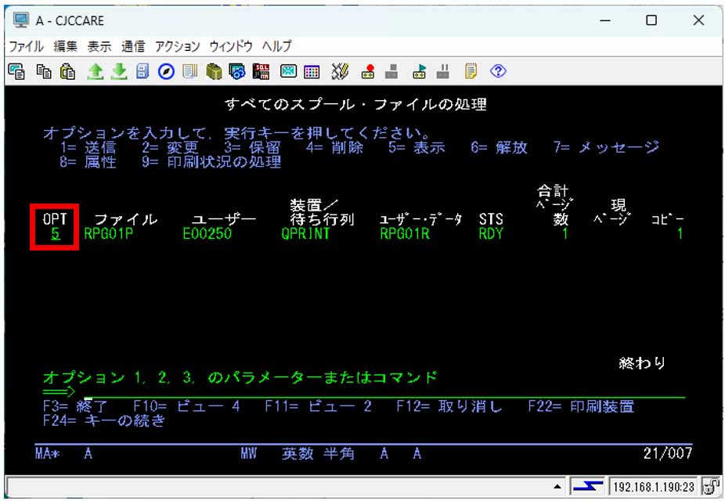Viewport: 725px width, 501px height.
Task: Open the 通信 menu
Action: tap(133, 46)
